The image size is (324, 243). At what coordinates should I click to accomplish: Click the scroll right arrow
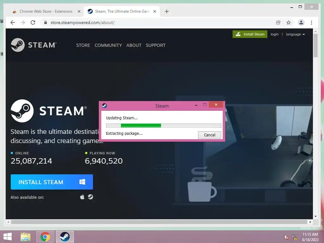tap(310, 222)
